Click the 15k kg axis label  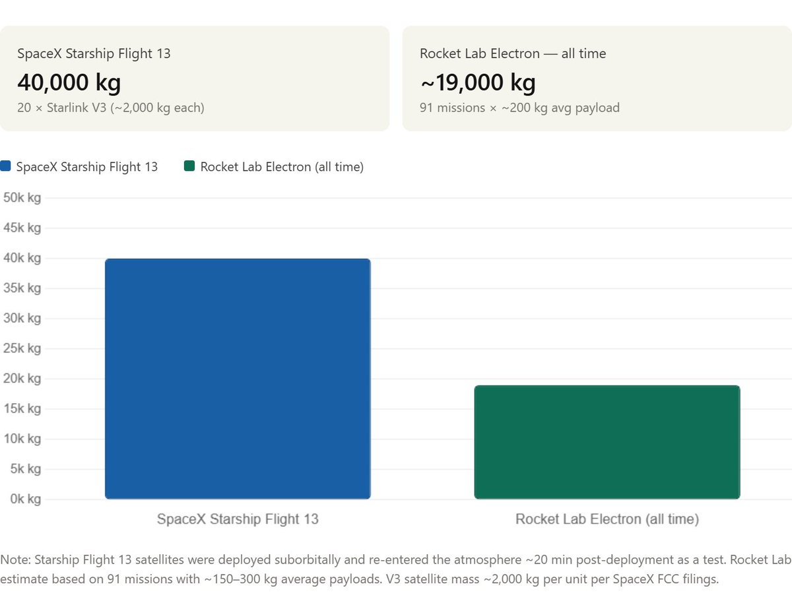[21, 408]
